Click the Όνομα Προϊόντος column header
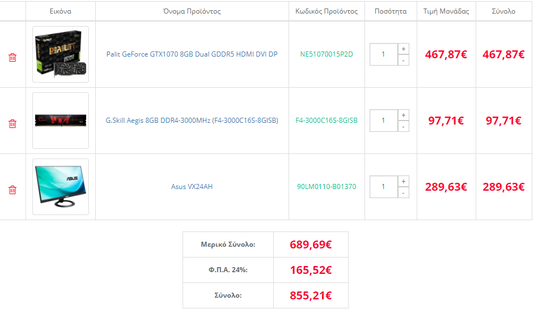 coord(192,11)
